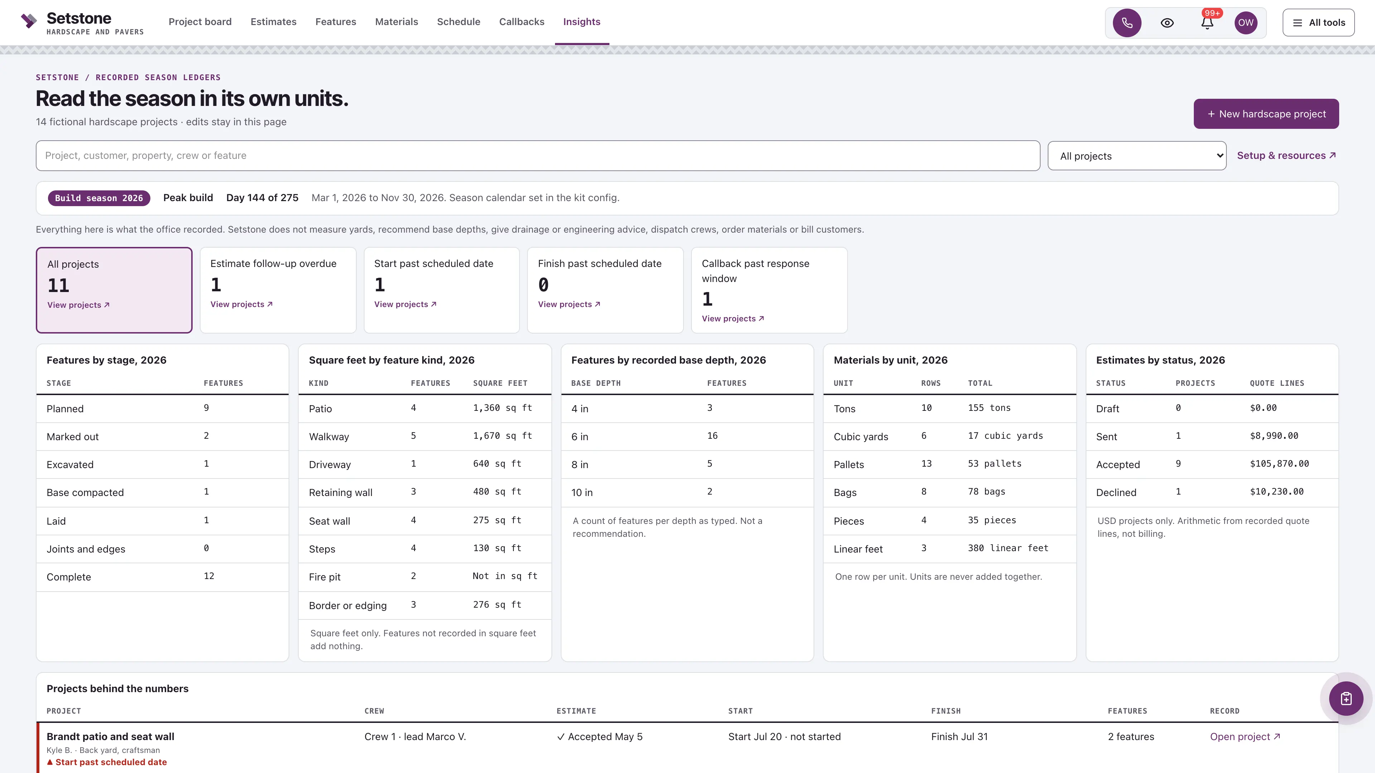Open the OW user avatar
1375x773 pixels.
click(1246, 23)
